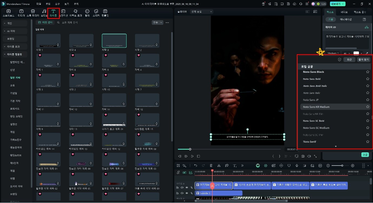Viewport: 373px width, 203px height.
Task: Click the save floppy icon in title bar
Action: click(289, 4)
